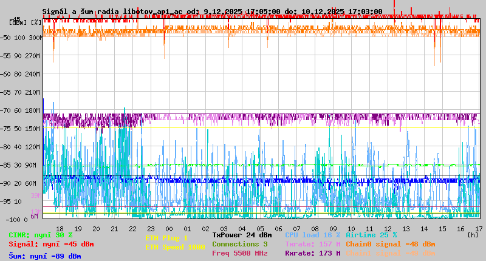Click the '-60 80 240M' axis label
Screen dimensions: 486x261
[20, 74]
